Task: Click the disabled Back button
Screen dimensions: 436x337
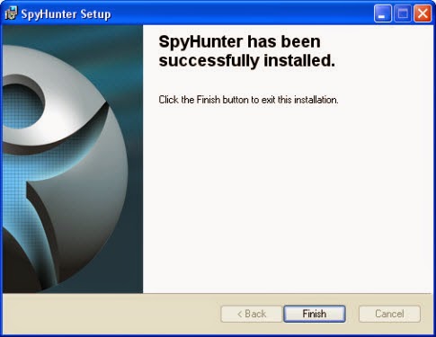Action: click(252, 314)
